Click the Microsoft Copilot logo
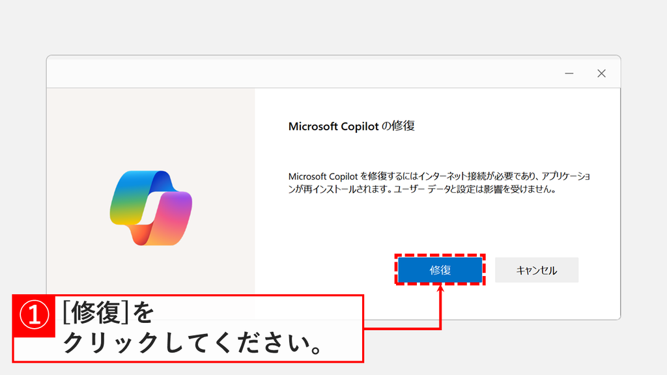667x375 pixels. 151,208
